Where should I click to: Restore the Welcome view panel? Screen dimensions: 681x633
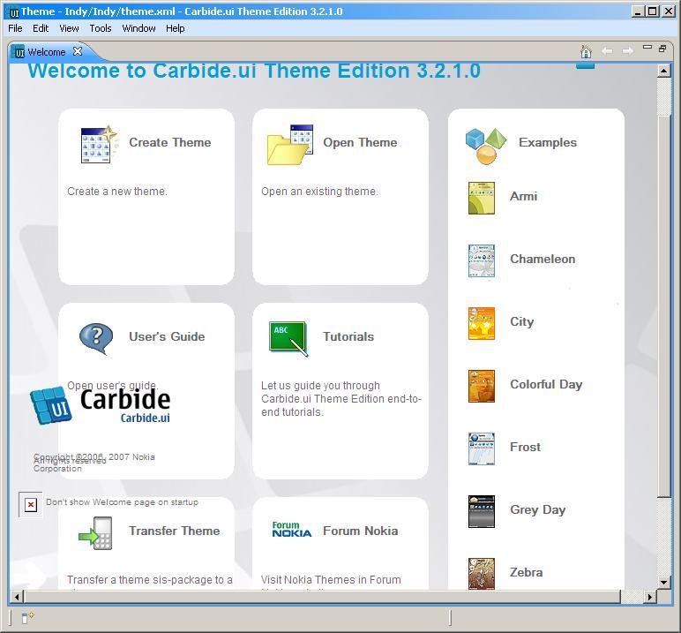point(662,49)
